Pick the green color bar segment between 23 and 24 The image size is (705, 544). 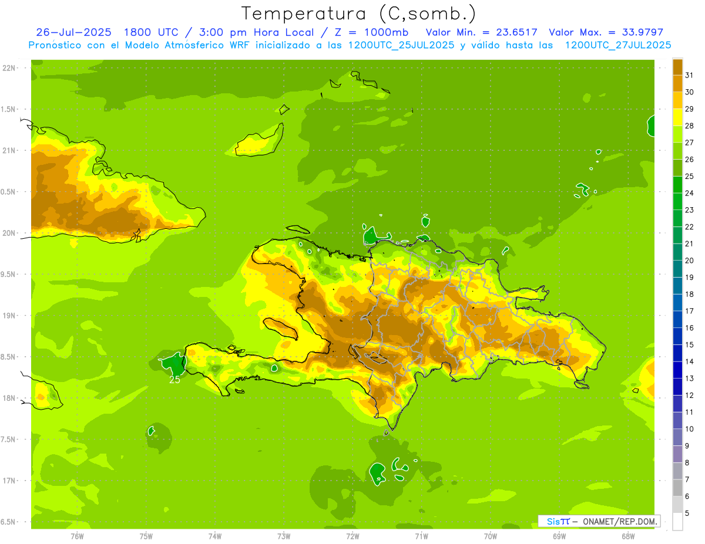point(677,202)
